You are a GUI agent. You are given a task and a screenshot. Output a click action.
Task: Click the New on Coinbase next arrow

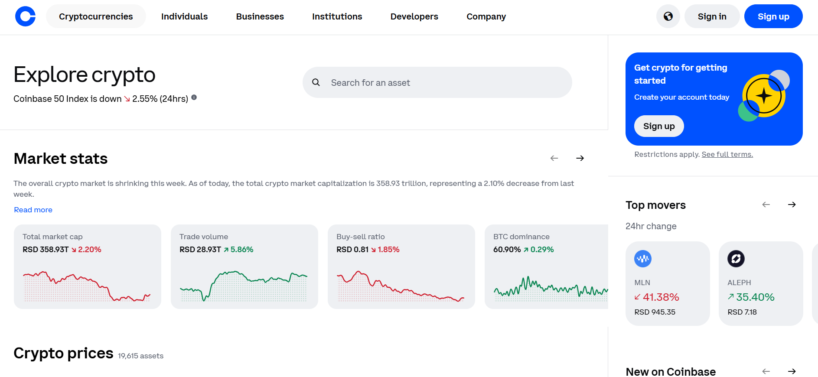pyautogui.click(x=792, y=371)
